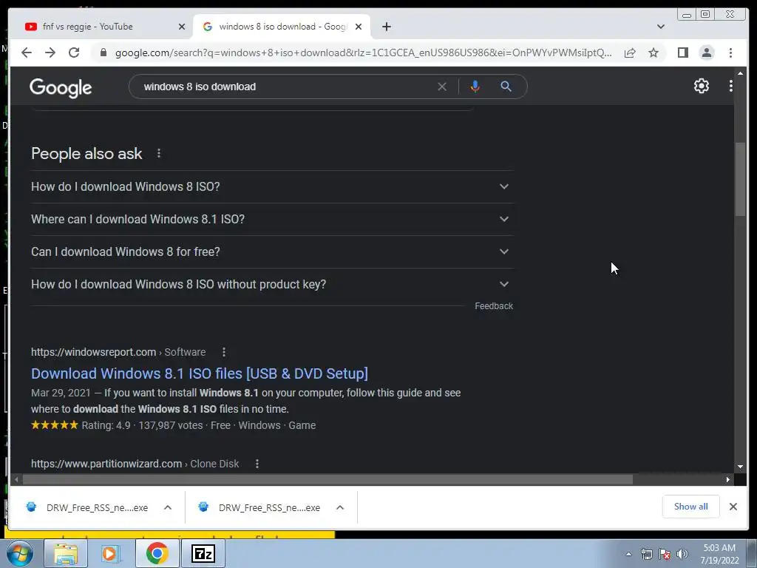Click the Rating: 4.9 text
Screen dimensions: 757x568
coord(106,425)
